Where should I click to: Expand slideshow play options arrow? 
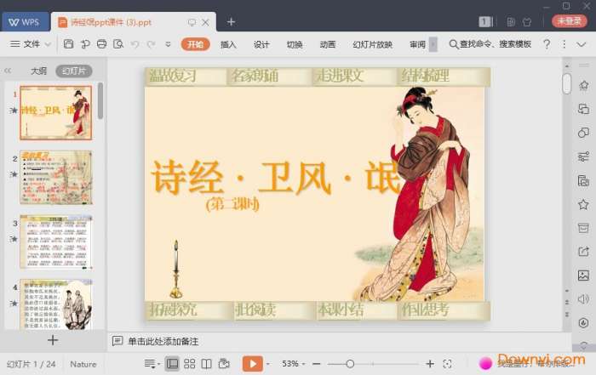click(268, 364)
